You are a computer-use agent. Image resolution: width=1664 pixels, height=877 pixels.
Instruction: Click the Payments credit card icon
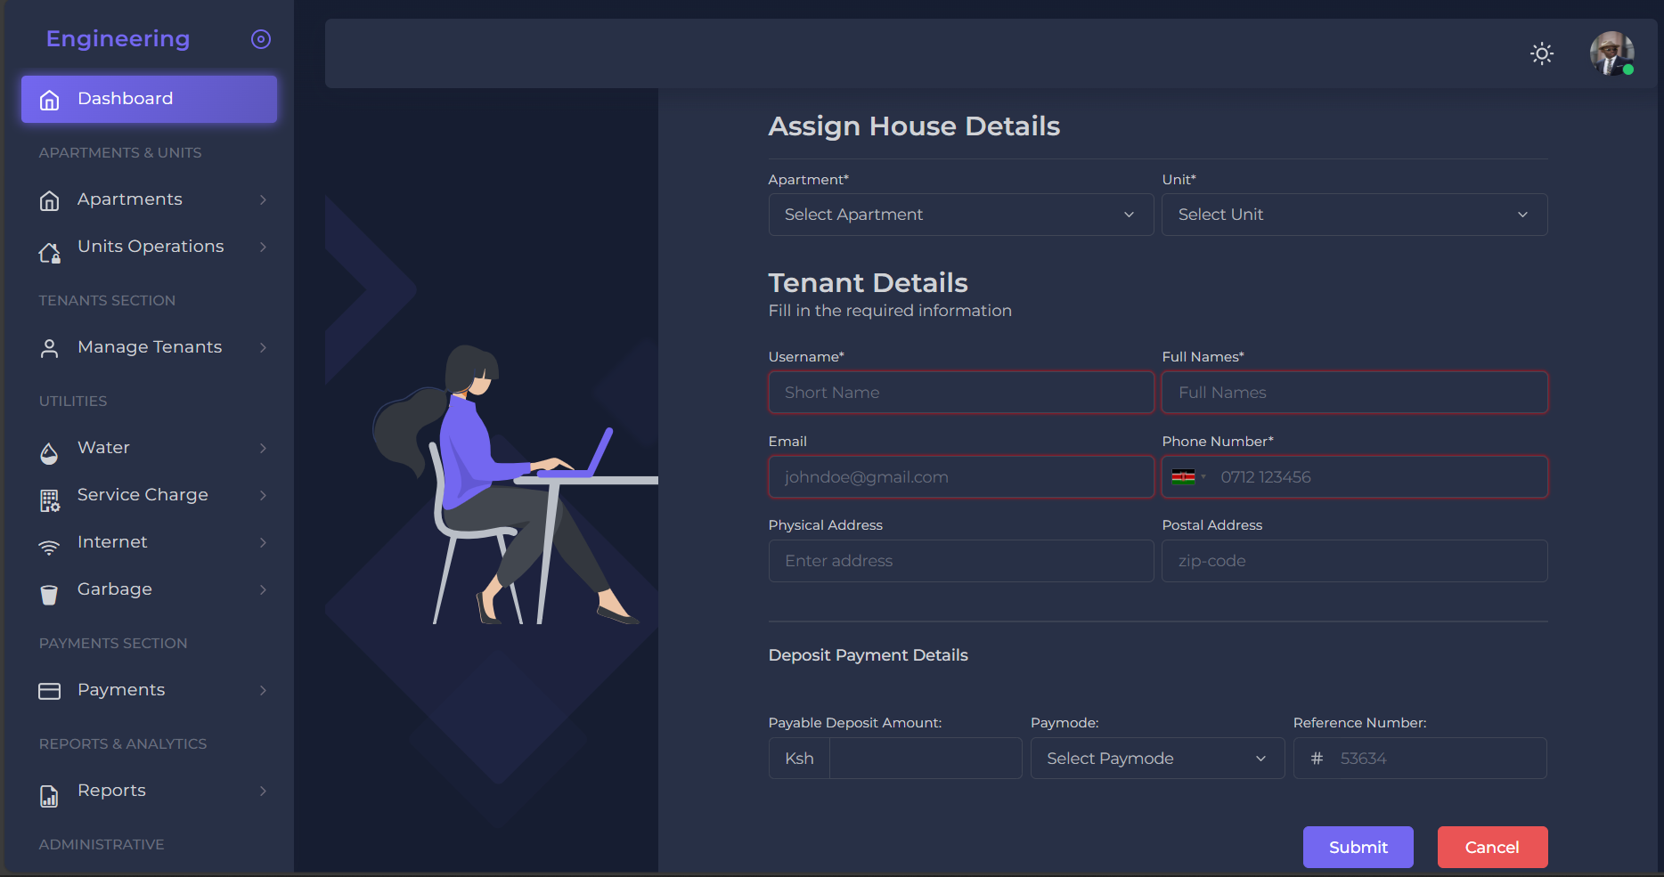point(49,690)
